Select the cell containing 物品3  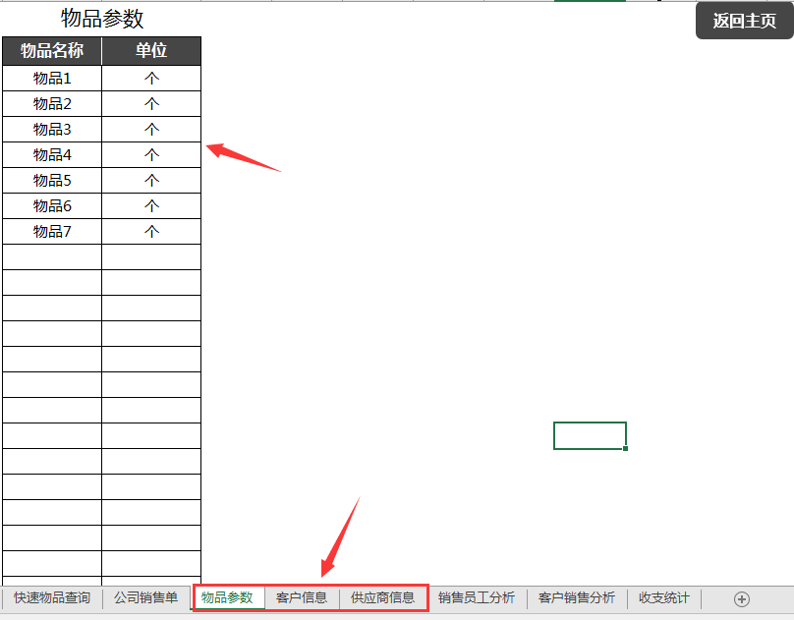coord(52,130)
